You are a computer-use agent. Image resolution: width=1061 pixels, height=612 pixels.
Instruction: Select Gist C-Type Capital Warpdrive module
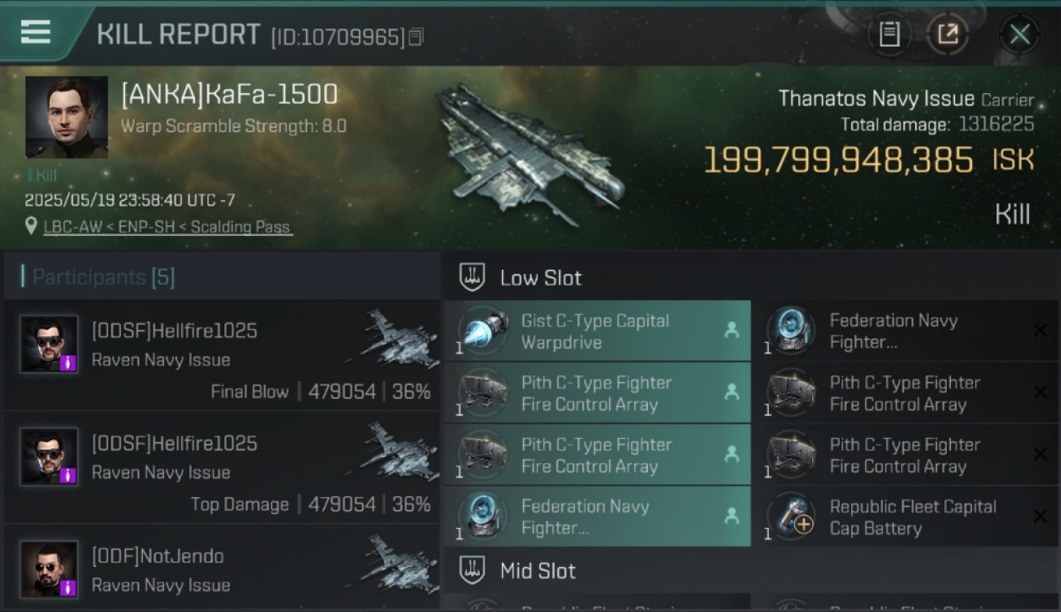click(597, 331)
